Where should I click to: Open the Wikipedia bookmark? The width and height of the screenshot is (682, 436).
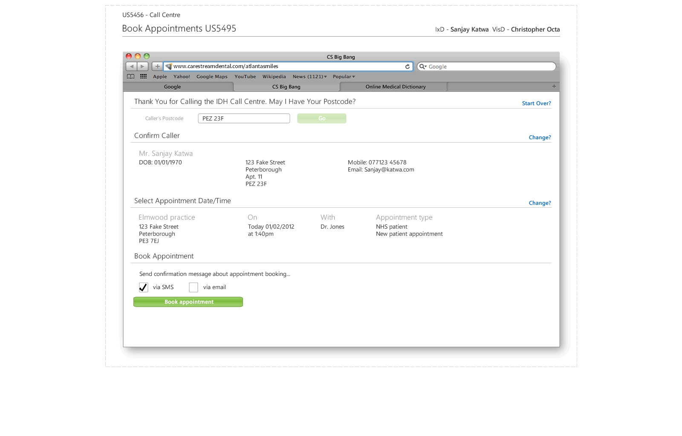[x=274, y=77]
